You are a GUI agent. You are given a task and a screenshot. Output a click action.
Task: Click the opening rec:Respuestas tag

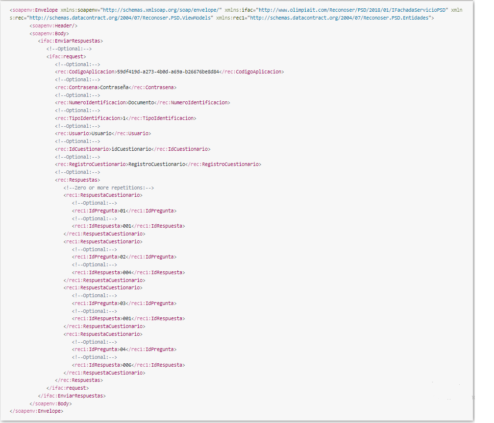77,180
